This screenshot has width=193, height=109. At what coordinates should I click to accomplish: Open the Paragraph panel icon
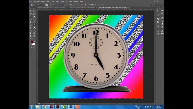click(158, 34)
